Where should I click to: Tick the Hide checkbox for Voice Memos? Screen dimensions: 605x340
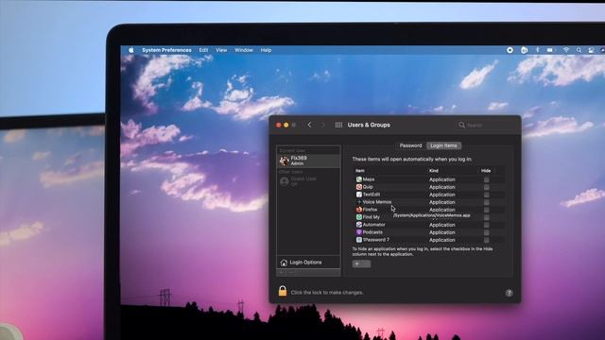coord(487,202)
